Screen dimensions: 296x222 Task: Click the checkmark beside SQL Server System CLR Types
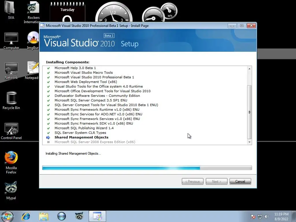48,133
